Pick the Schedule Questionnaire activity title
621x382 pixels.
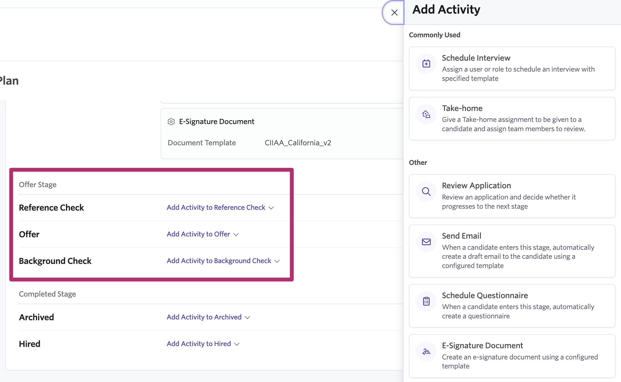pos(485,295)
